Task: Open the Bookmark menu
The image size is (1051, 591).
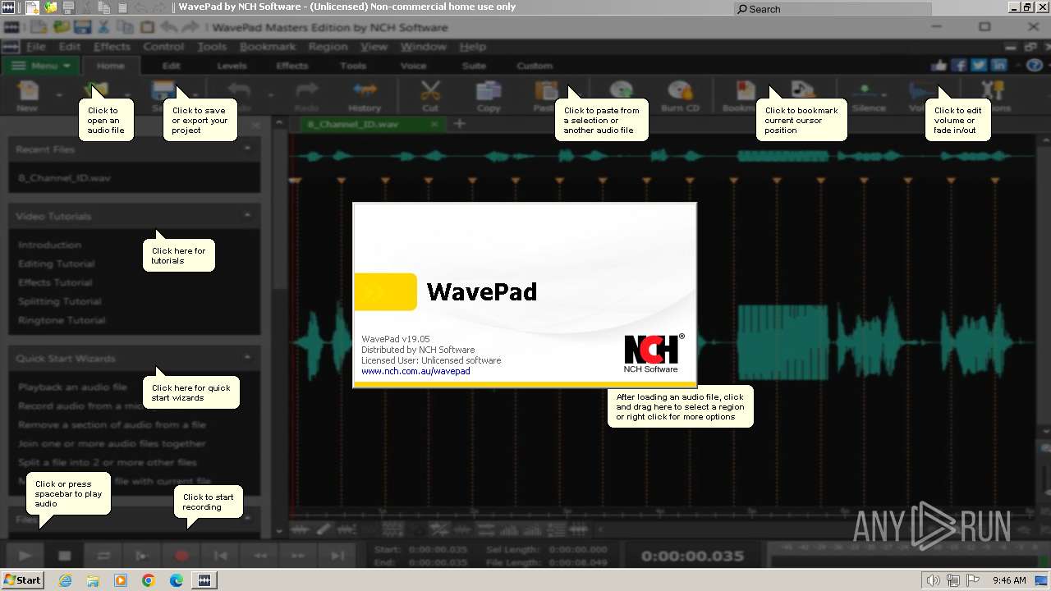Action: (268, 47)
